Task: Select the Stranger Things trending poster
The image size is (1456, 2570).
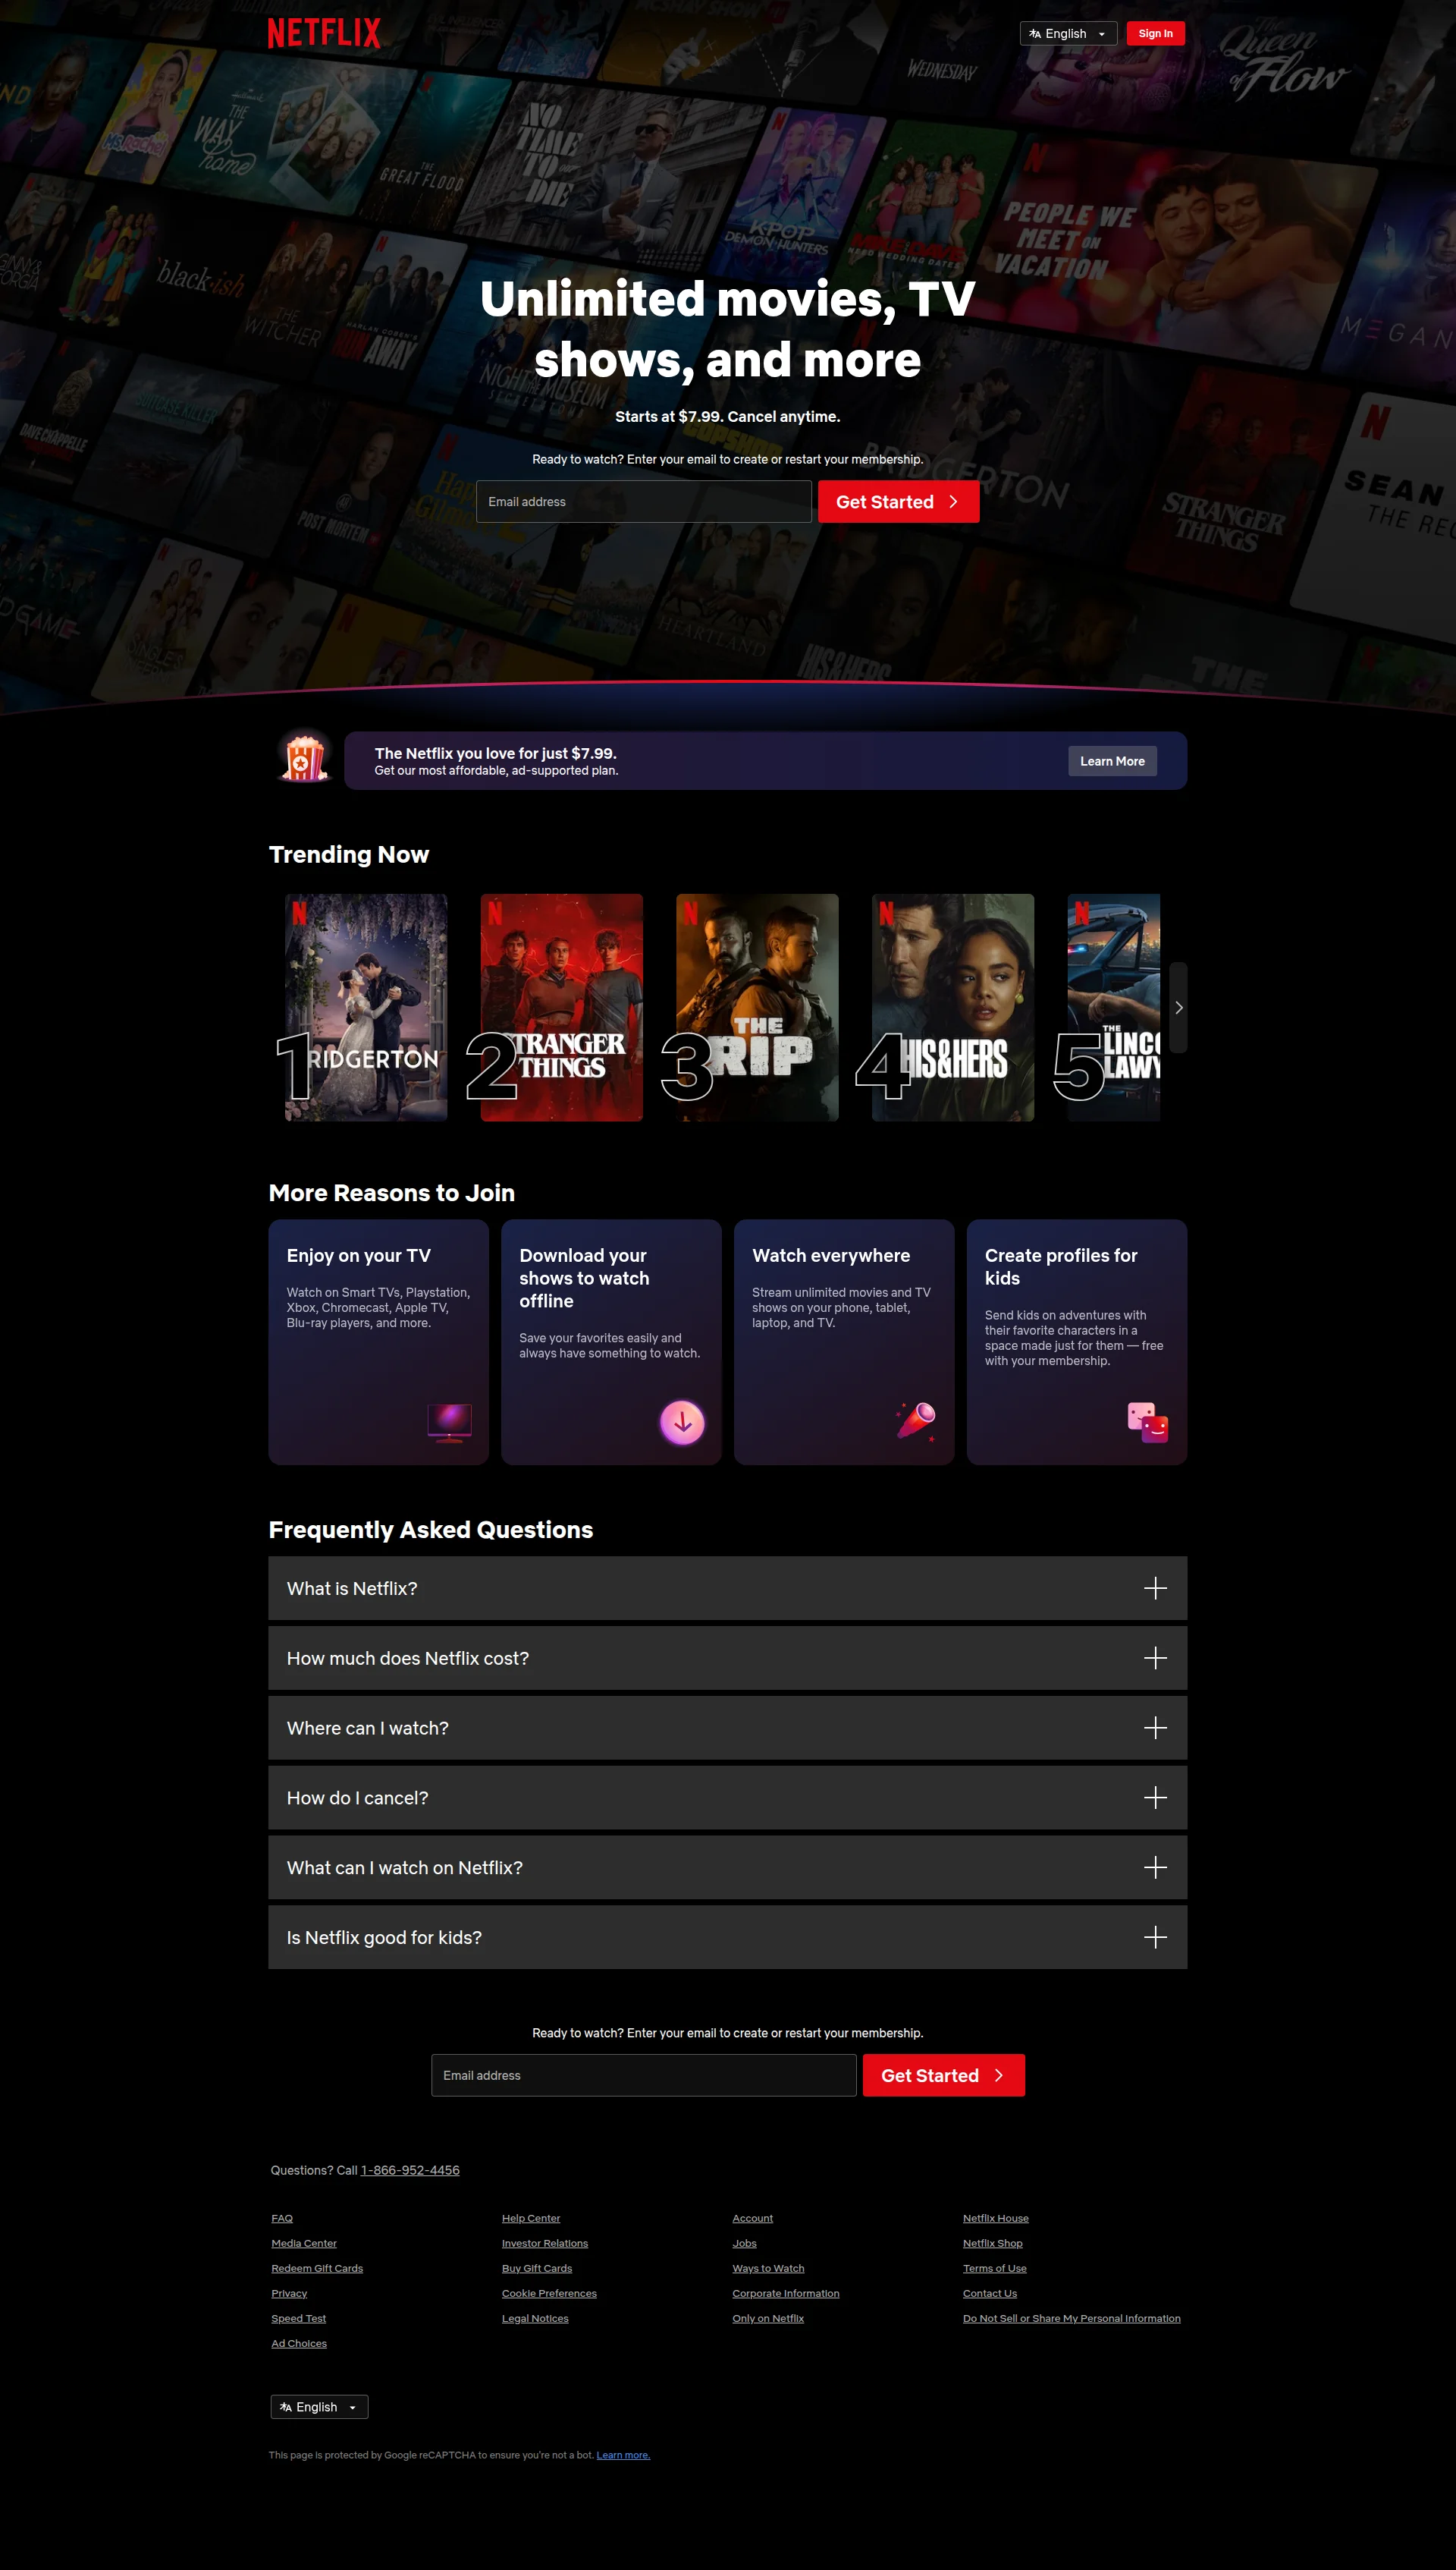Action: [x=561, y=1006]
